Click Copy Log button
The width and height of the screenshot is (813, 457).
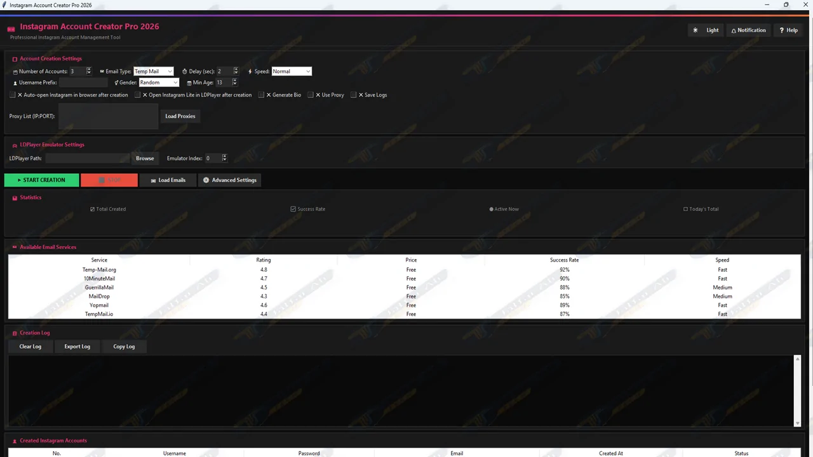[124, 347]
